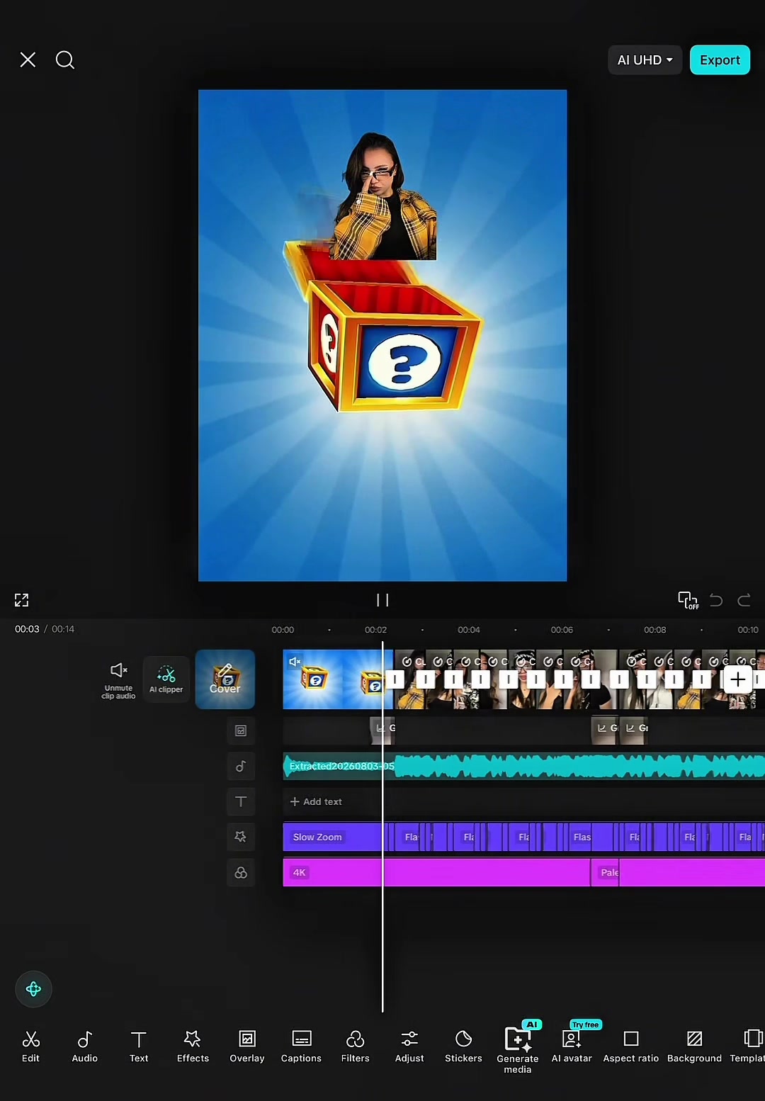Select the filters track icon
The height and width of the screenshot is (1101, 765).
click(241, 872)
